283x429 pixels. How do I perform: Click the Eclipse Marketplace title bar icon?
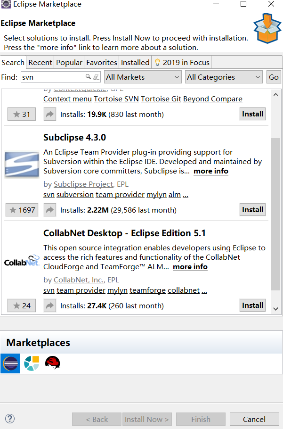point(6,4)
